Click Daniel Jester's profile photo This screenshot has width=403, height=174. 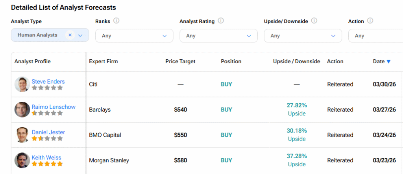click(22, 135)
